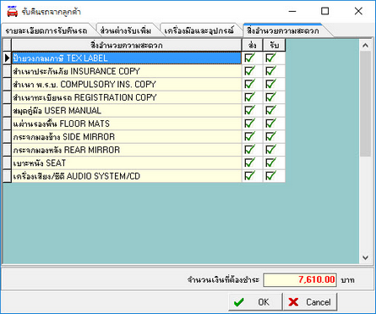
Task: Toggle ส่ง for FLOOR MATS
Action: [249, 124]
